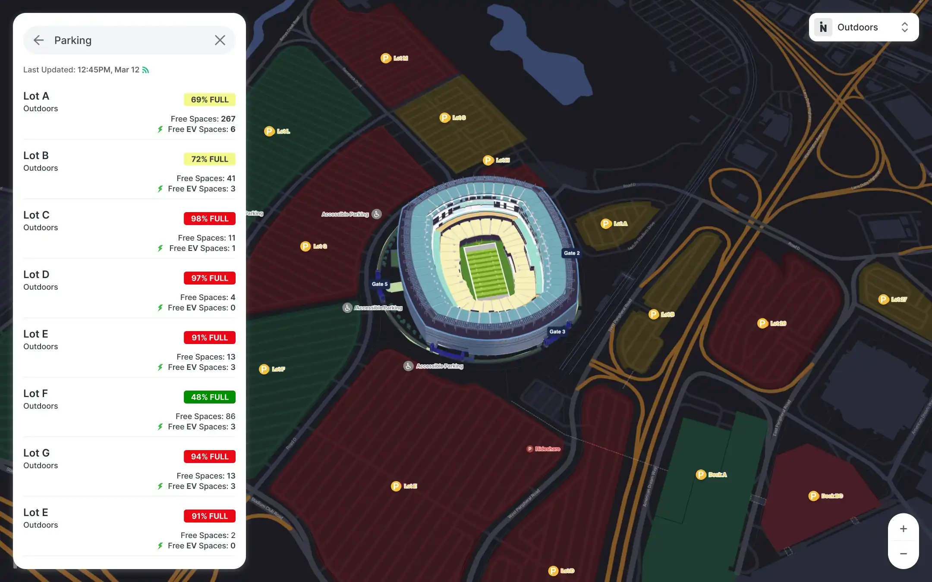Image resolution: width=932 pixels, height=582 pixels.
Task: Click the Gate 2 label on the stadium
Action: [x=571, y=253]
